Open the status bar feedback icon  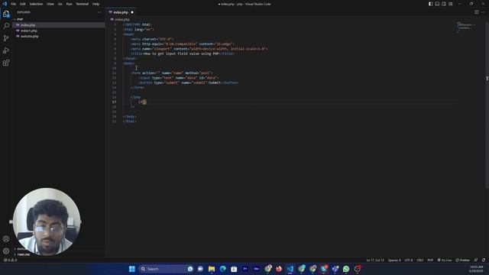pyautogui.click(x=476, y=260)
